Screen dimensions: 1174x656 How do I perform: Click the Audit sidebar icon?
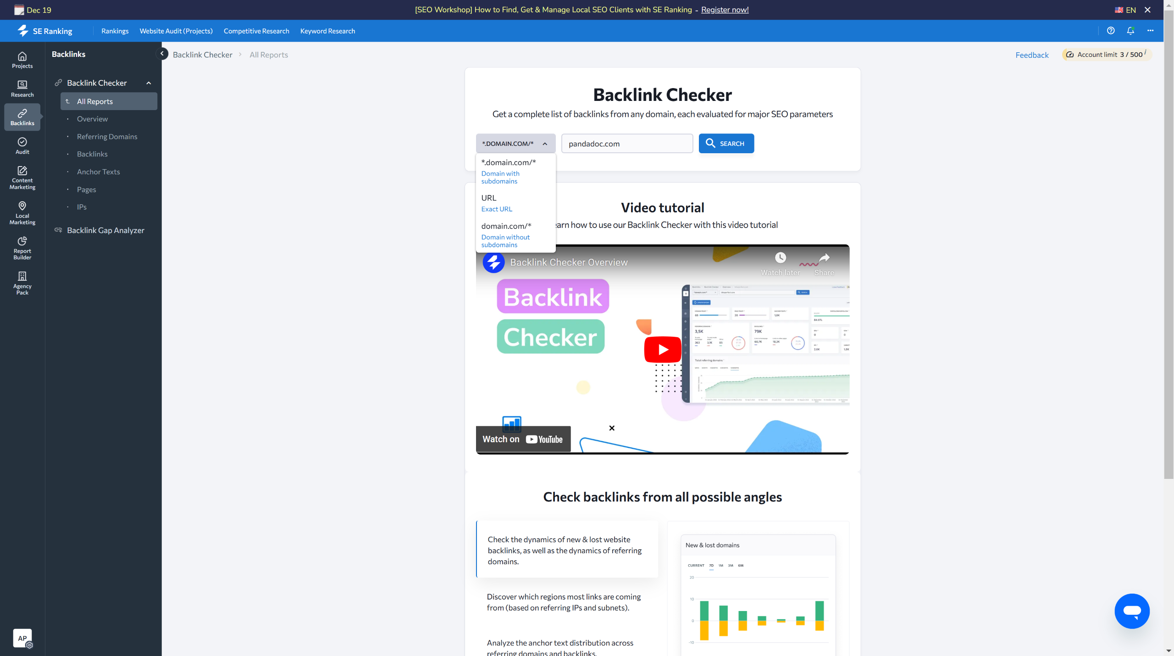click(x=22, y=145)
